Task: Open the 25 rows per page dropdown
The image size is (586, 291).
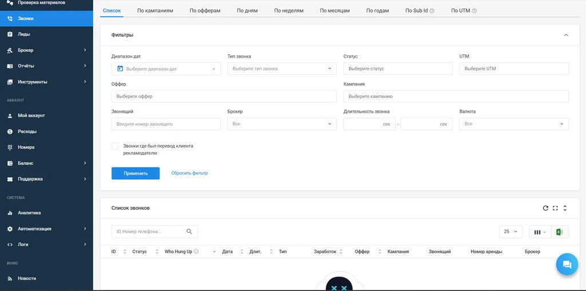Action: pyautogui.click(x=510, y=232)
